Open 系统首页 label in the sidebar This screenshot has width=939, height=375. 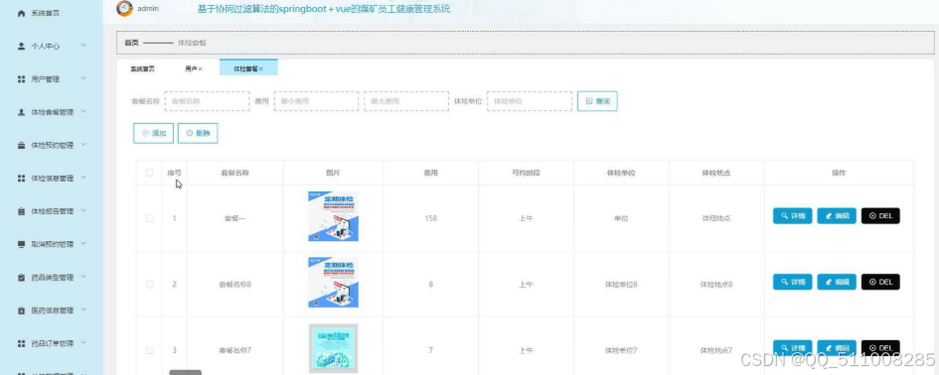[x=46, y=13]
